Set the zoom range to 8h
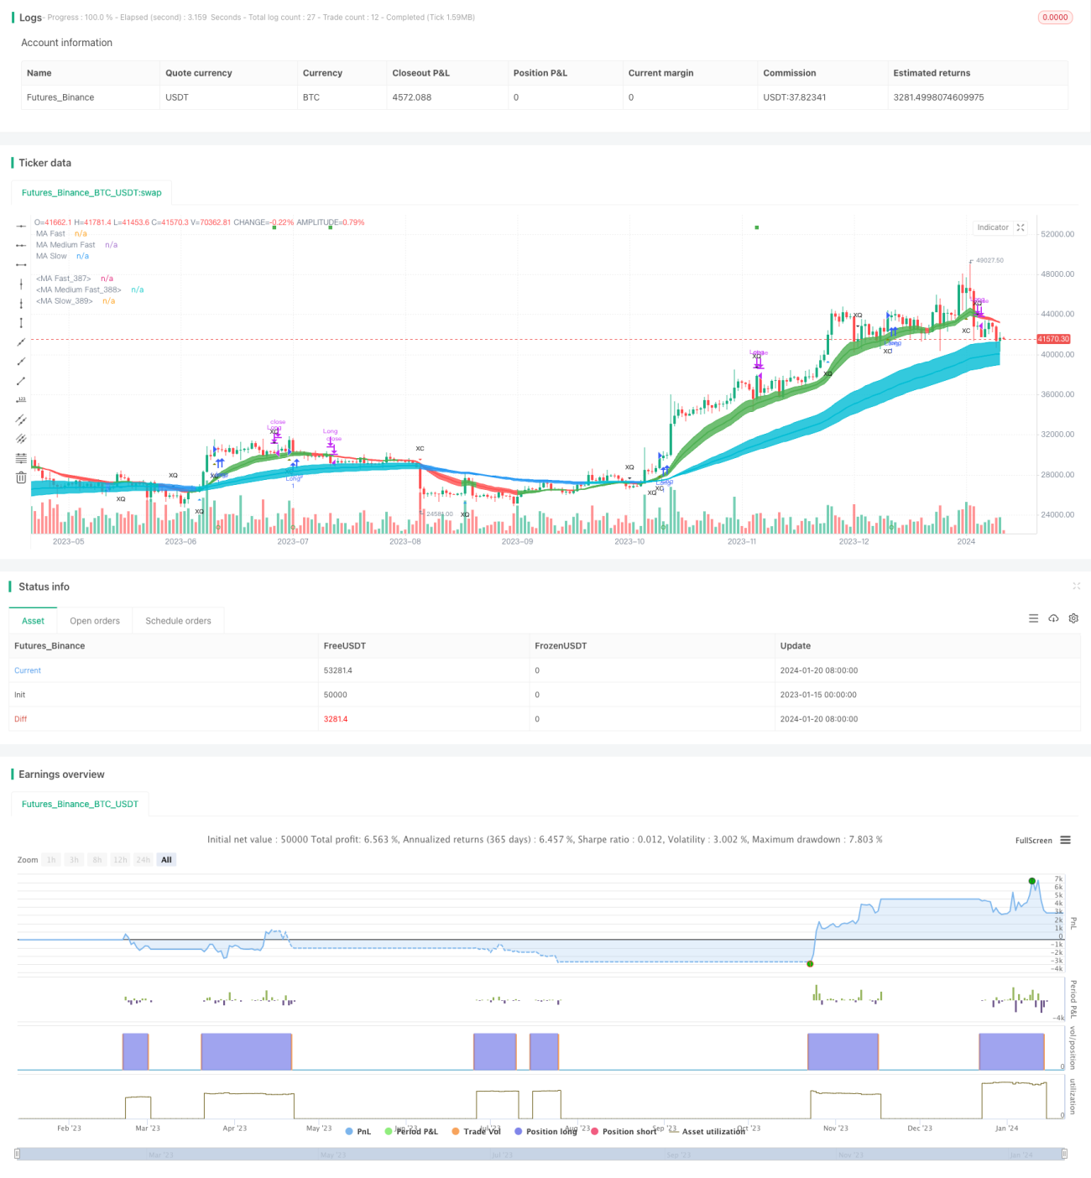This screenshot has width=1091, height=1178. (x=97, y=860)
